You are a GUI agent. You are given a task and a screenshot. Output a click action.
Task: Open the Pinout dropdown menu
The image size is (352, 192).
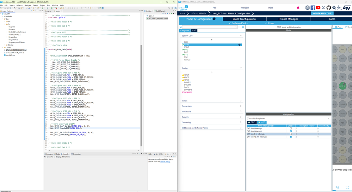pos(270,23)
